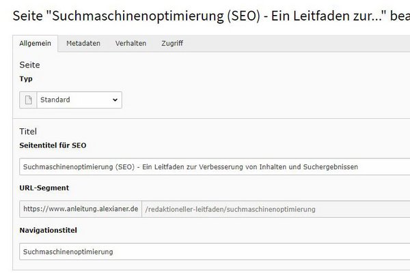Click the 'Seite' section heading
The height and width of the screenshot is (273, 410).
29,65
